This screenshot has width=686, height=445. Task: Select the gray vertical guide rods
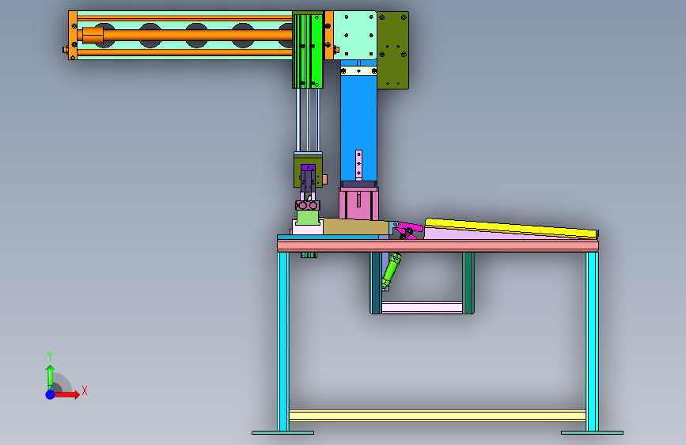[308, 120]
